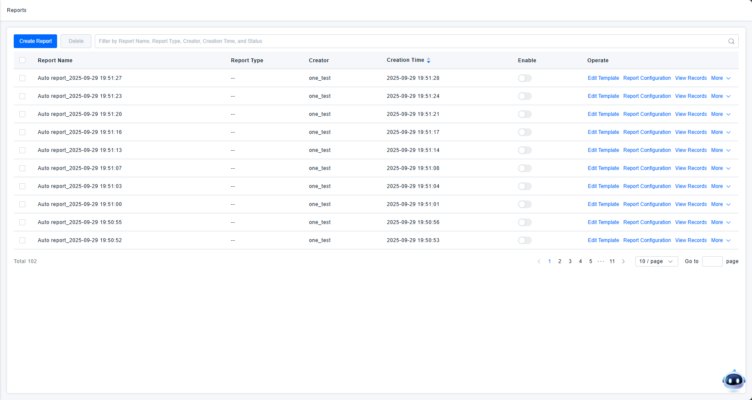Open the chatbot robot assistant
752x400 pixels.
point(734,380)
